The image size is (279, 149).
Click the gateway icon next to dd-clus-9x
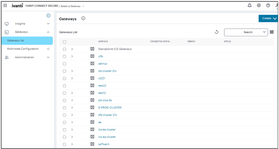92,100
